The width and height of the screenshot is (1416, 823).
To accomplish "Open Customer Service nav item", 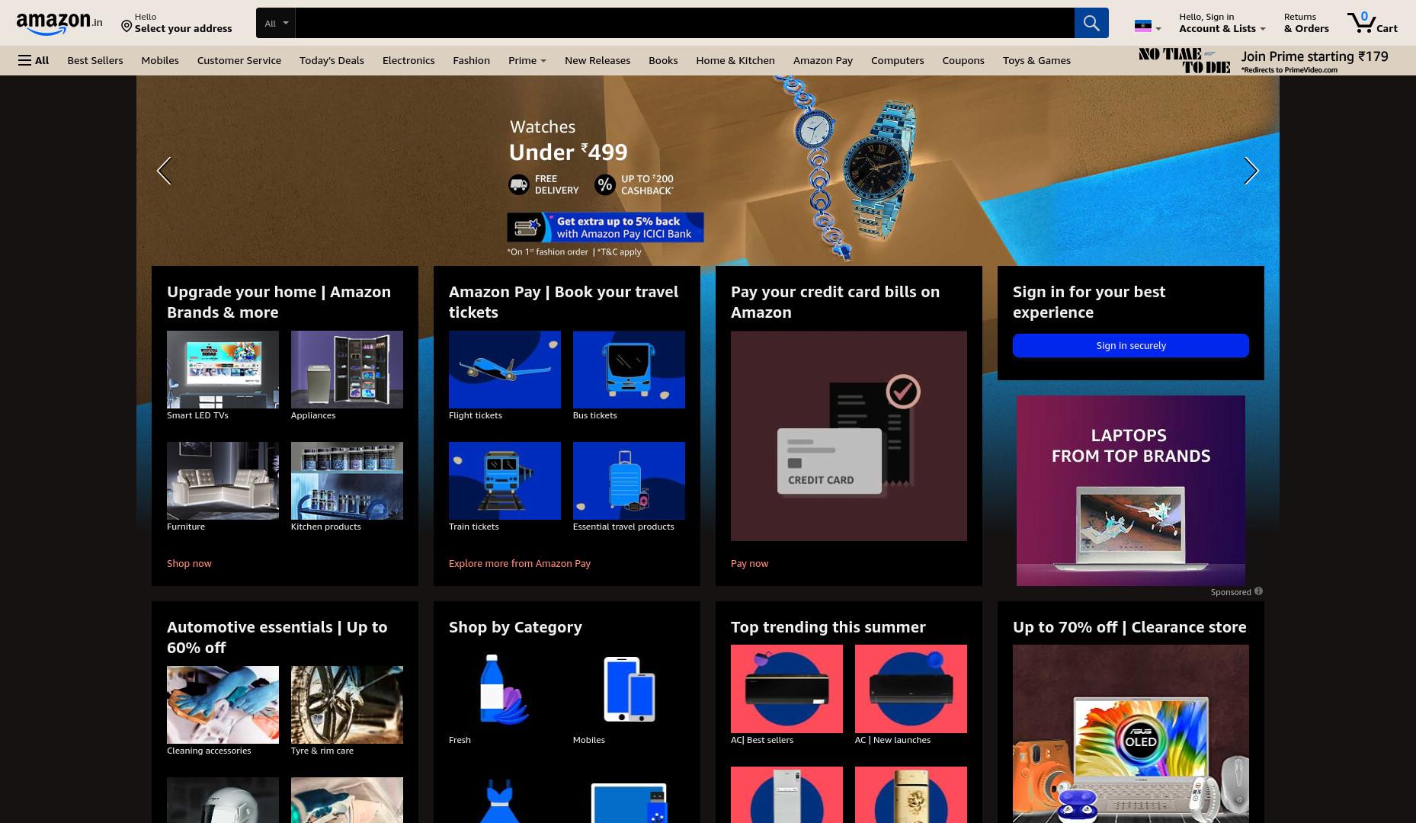I will click(x=239, y=60).
